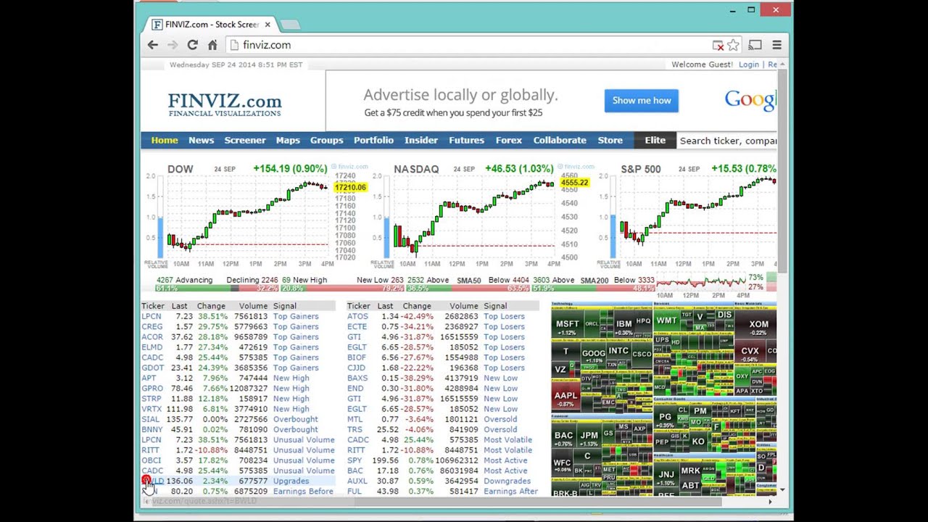This screenshot has width=928, height=522.
Task: Open the Insider page
Action: 421,140
